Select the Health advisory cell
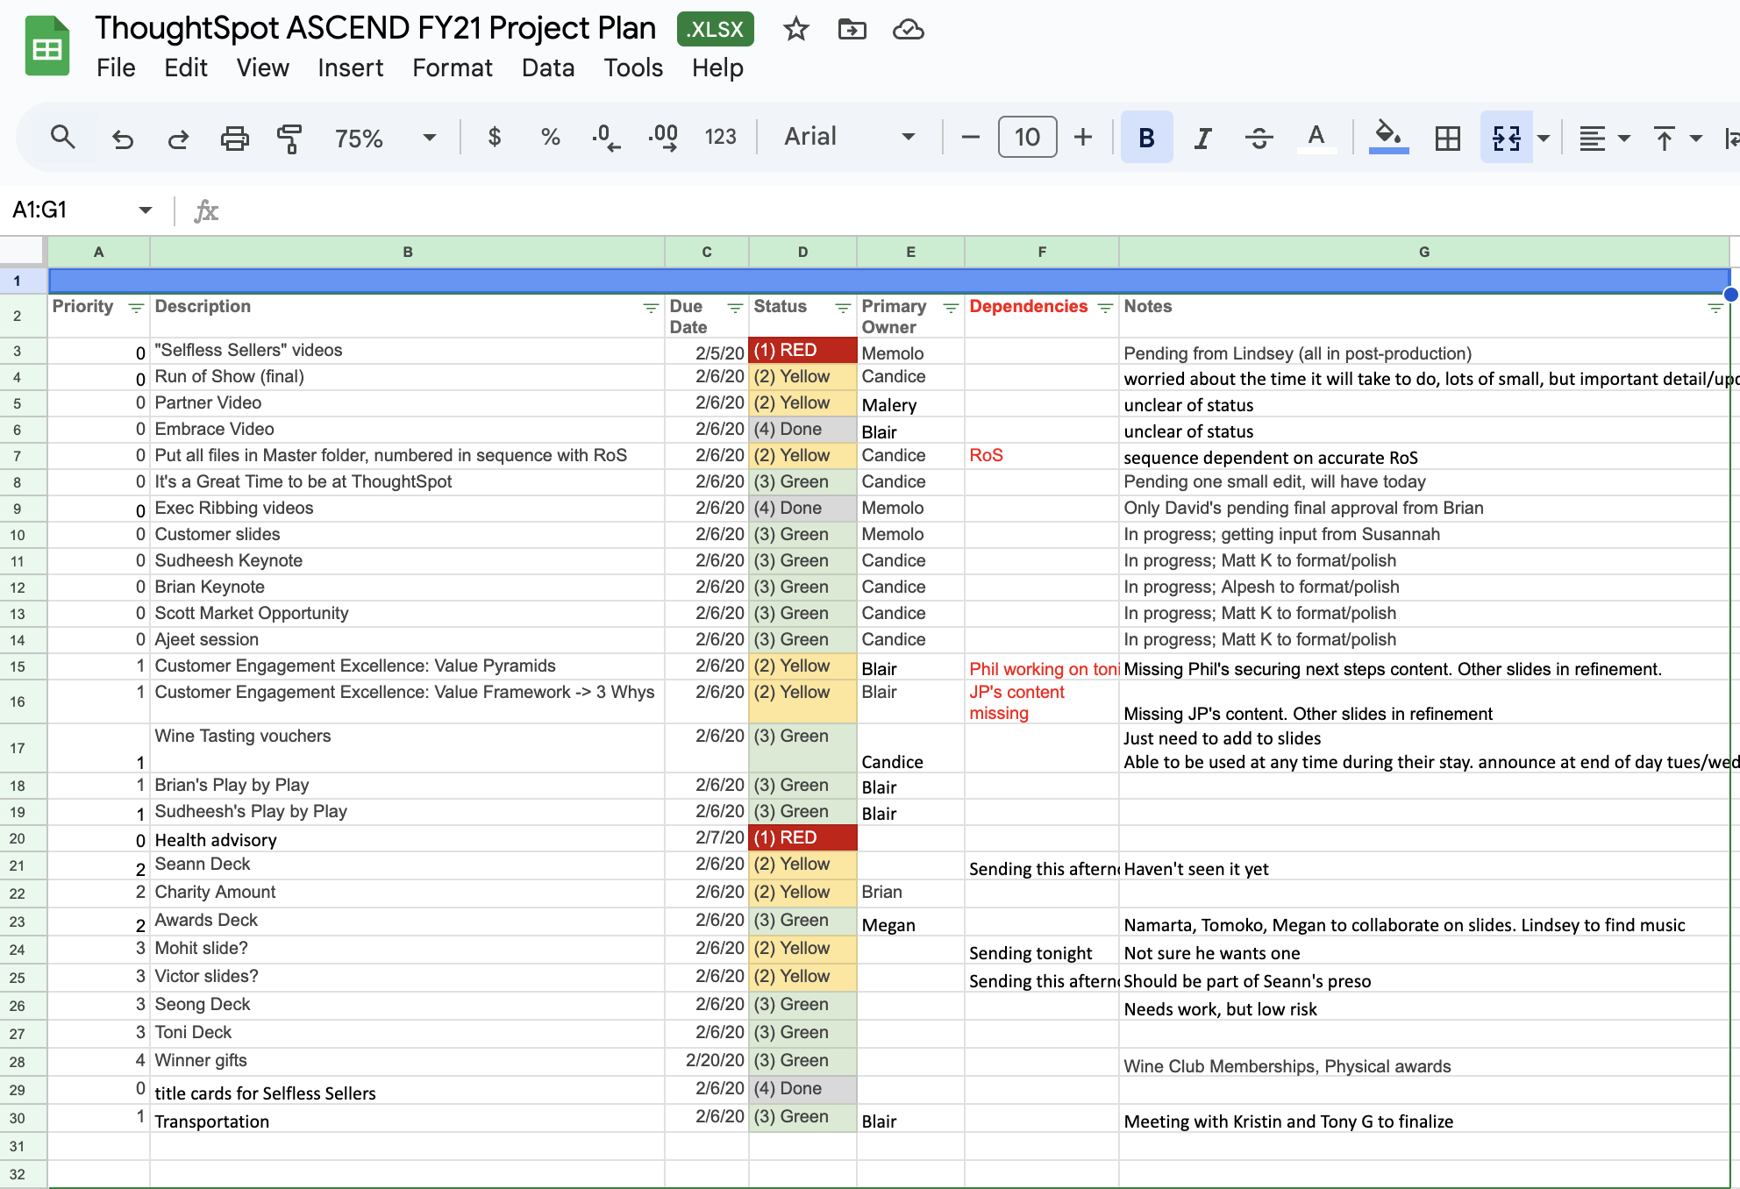Viewport: 1740px width, 1189px height. pyautogui.click(x=407, y=839)
